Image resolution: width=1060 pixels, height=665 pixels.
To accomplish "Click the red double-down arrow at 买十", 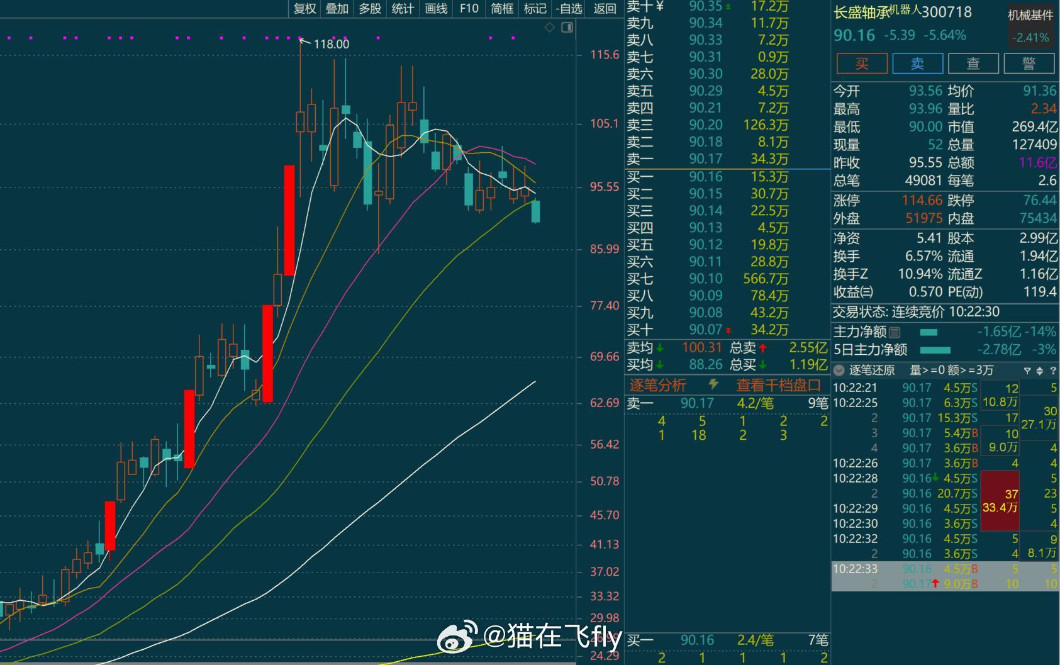I will point(728,331).
